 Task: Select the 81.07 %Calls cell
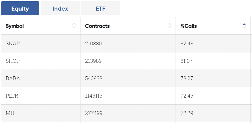point(187,61)
